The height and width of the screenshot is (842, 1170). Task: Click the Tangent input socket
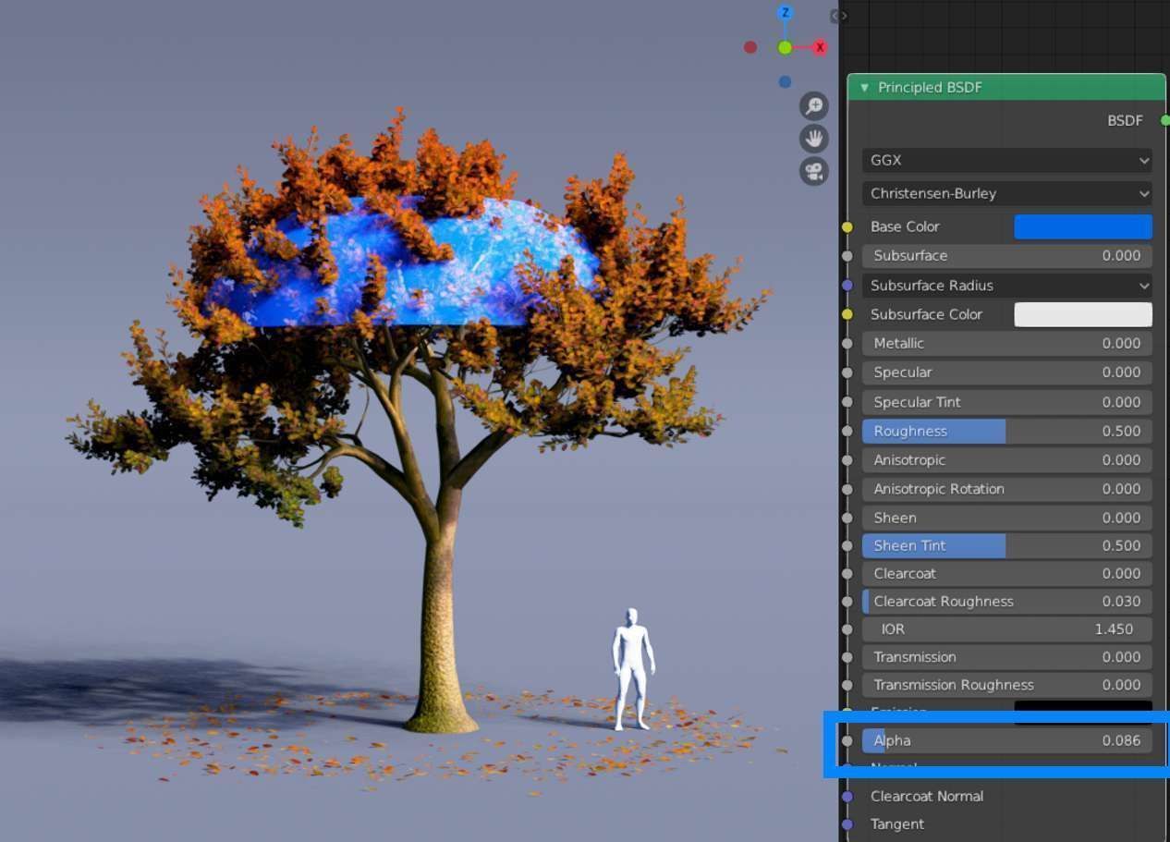[x=847, y=824]
